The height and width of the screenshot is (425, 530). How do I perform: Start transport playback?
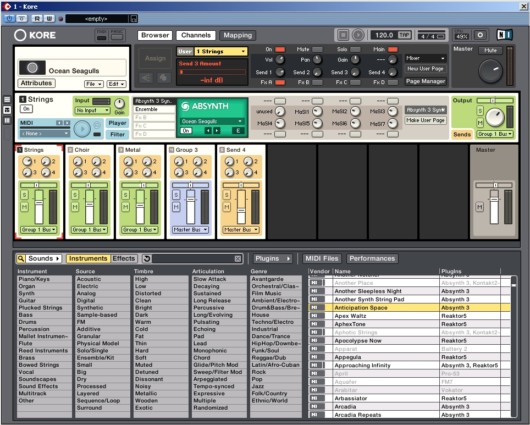[358, 35]
